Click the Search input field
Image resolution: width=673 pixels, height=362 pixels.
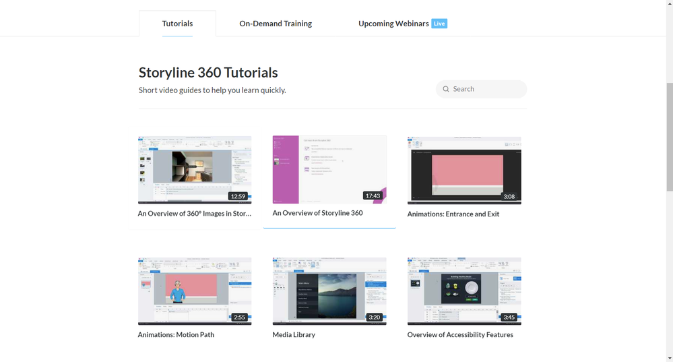click(481, 89)
